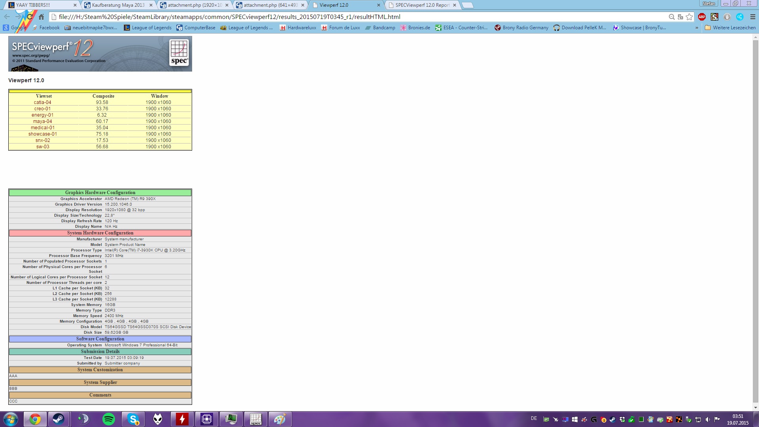The height and width of the screenshot is (427, 759).
Task: Open the snx-02 viewset link
Action: click(43, 140)
